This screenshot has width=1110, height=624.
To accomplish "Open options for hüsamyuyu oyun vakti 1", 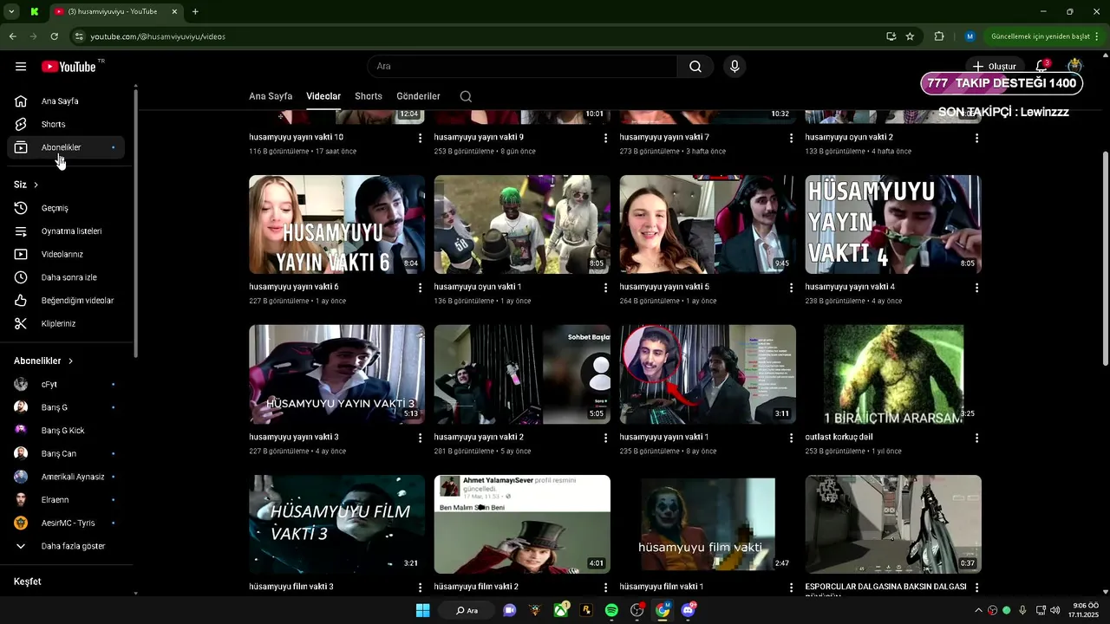I will click(x=606, y=288).
